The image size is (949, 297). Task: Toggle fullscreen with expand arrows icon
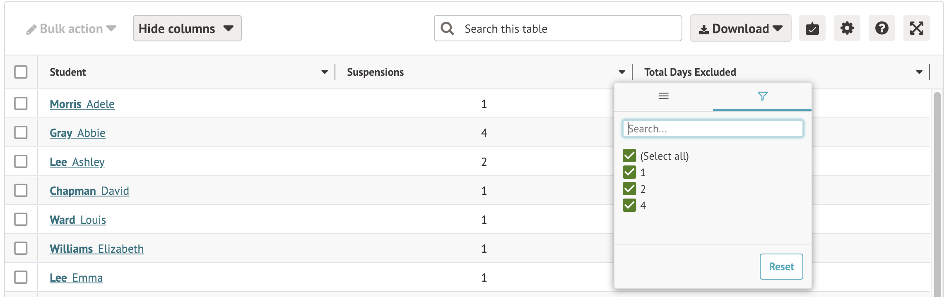(x=916, y=29)
